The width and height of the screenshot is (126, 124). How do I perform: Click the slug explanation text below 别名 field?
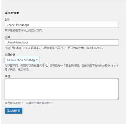point(54,48)
